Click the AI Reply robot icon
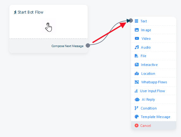The height and width of the screenshot is (137, 181). 137,99
